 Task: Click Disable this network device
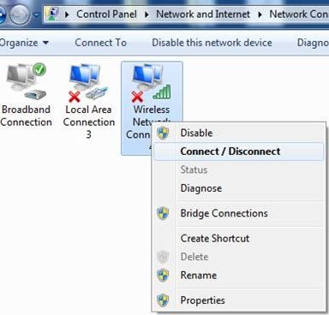click(212, 43)
